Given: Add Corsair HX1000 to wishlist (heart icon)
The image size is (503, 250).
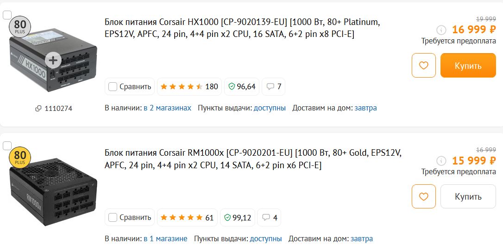Looking at the screenshot, I should [423, 66].
